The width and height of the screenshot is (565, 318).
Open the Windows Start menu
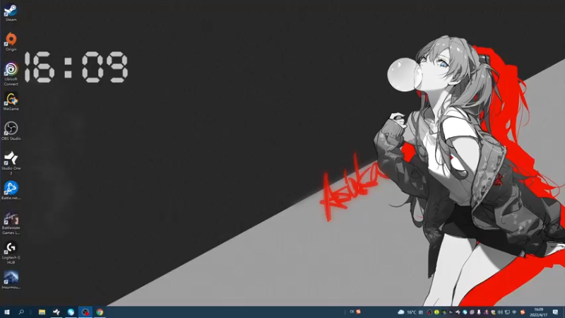(6, 312)
